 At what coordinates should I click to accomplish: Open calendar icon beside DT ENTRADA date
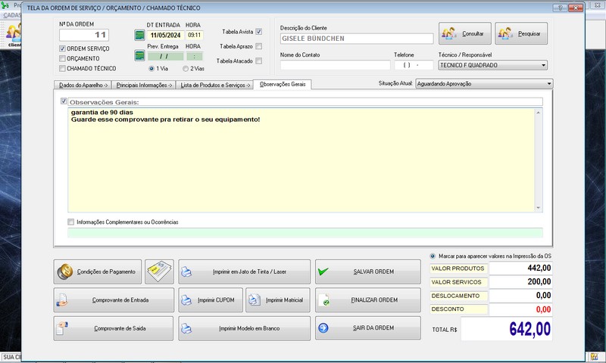coord(139,35)
